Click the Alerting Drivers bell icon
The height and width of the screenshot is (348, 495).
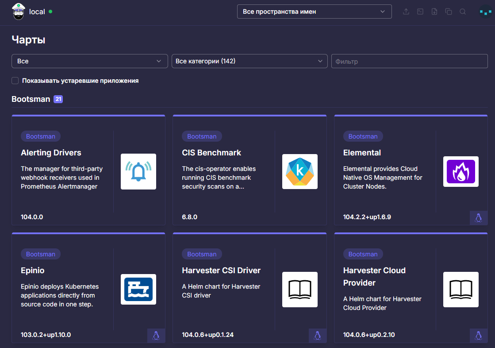point(138,172)
